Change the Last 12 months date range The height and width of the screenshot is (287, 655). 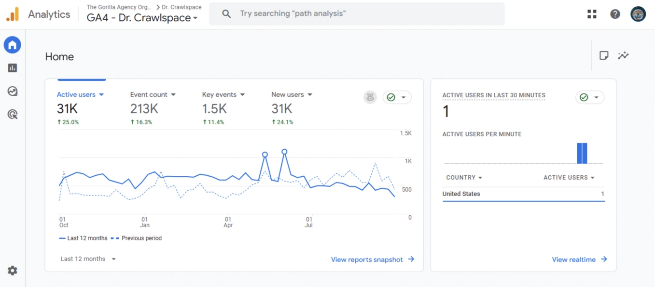88,259
